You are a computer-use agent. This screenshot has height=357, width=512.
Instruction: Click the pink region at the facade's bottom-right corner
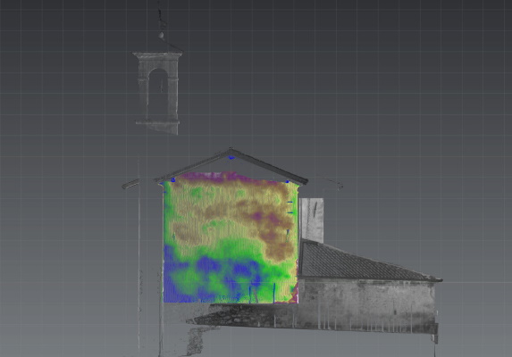[294, 294]
